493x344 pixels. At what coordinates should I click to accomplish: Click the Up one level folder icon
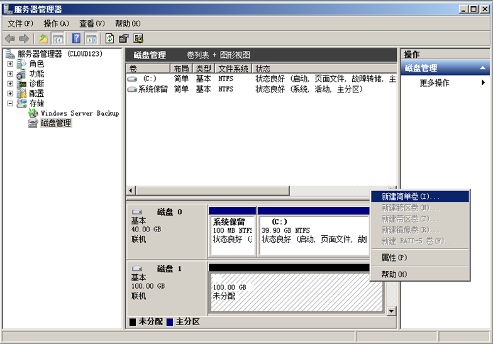pos(43,38)
